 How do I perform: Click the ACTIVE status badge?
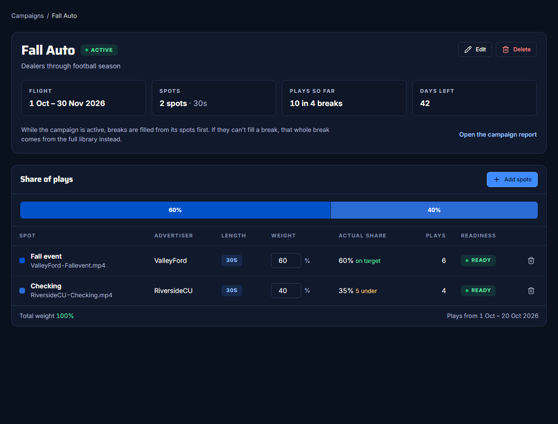[x=99, y=50]
